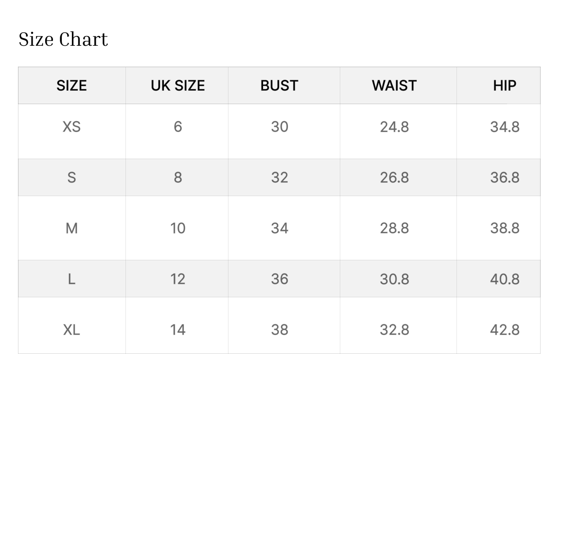Click waist value 24.8 cell
561x546 pixels.
click(394, 127)
